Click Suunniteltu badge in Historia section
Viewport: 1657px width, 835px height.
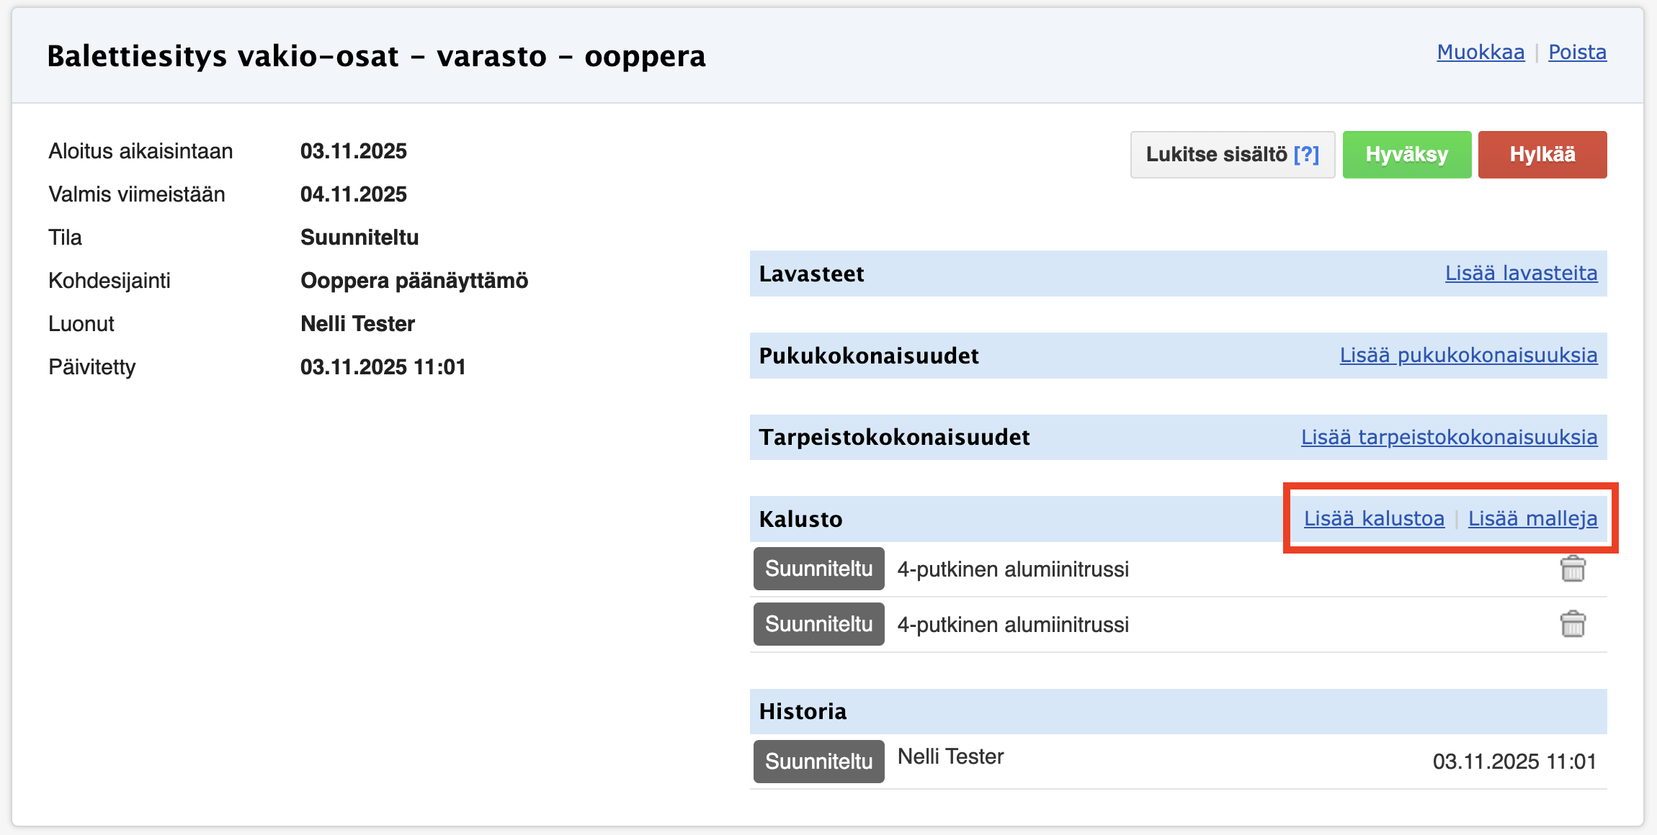tap(818, 761)
